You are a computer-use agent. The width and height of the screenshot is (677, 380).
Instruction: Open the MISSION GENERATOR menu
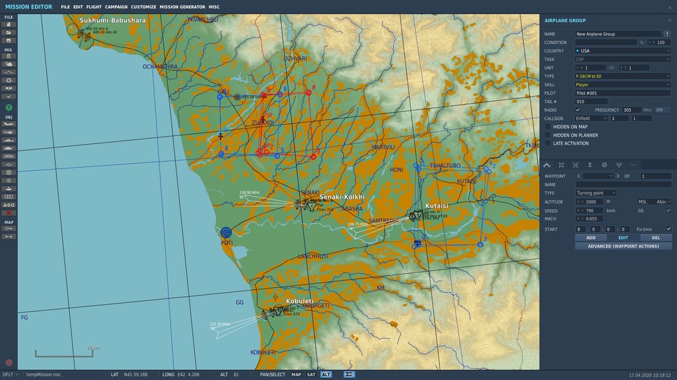point(182,7)
